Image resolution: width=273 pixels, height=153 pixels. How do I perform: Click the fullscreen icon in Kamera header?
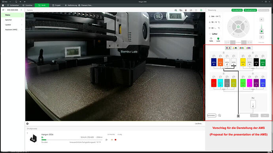(196, 10)
